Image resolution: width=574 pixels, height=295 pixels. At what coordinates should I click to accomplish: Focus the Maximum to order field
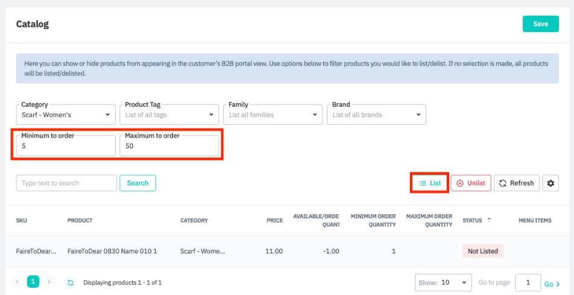click(x=169, y=146)
